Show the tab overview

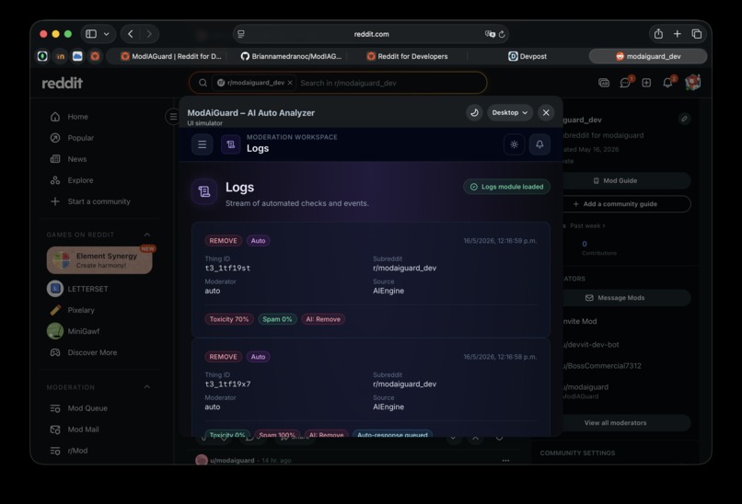pos(697,33)
